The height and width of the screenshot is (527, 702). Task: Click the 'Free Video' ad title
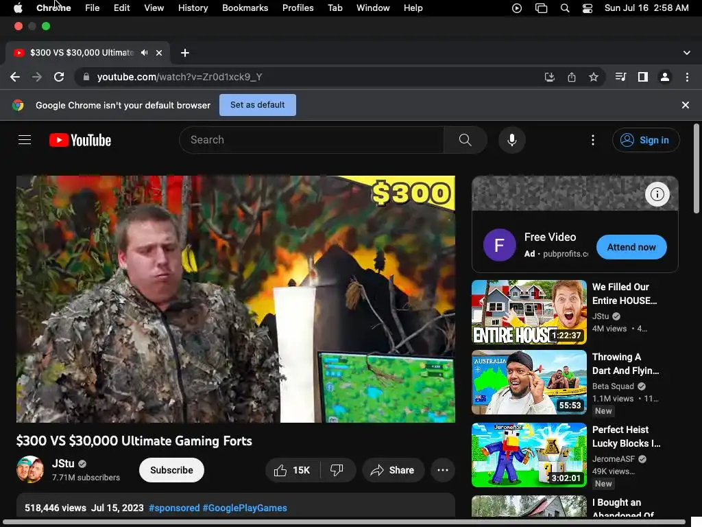(550, 237)
